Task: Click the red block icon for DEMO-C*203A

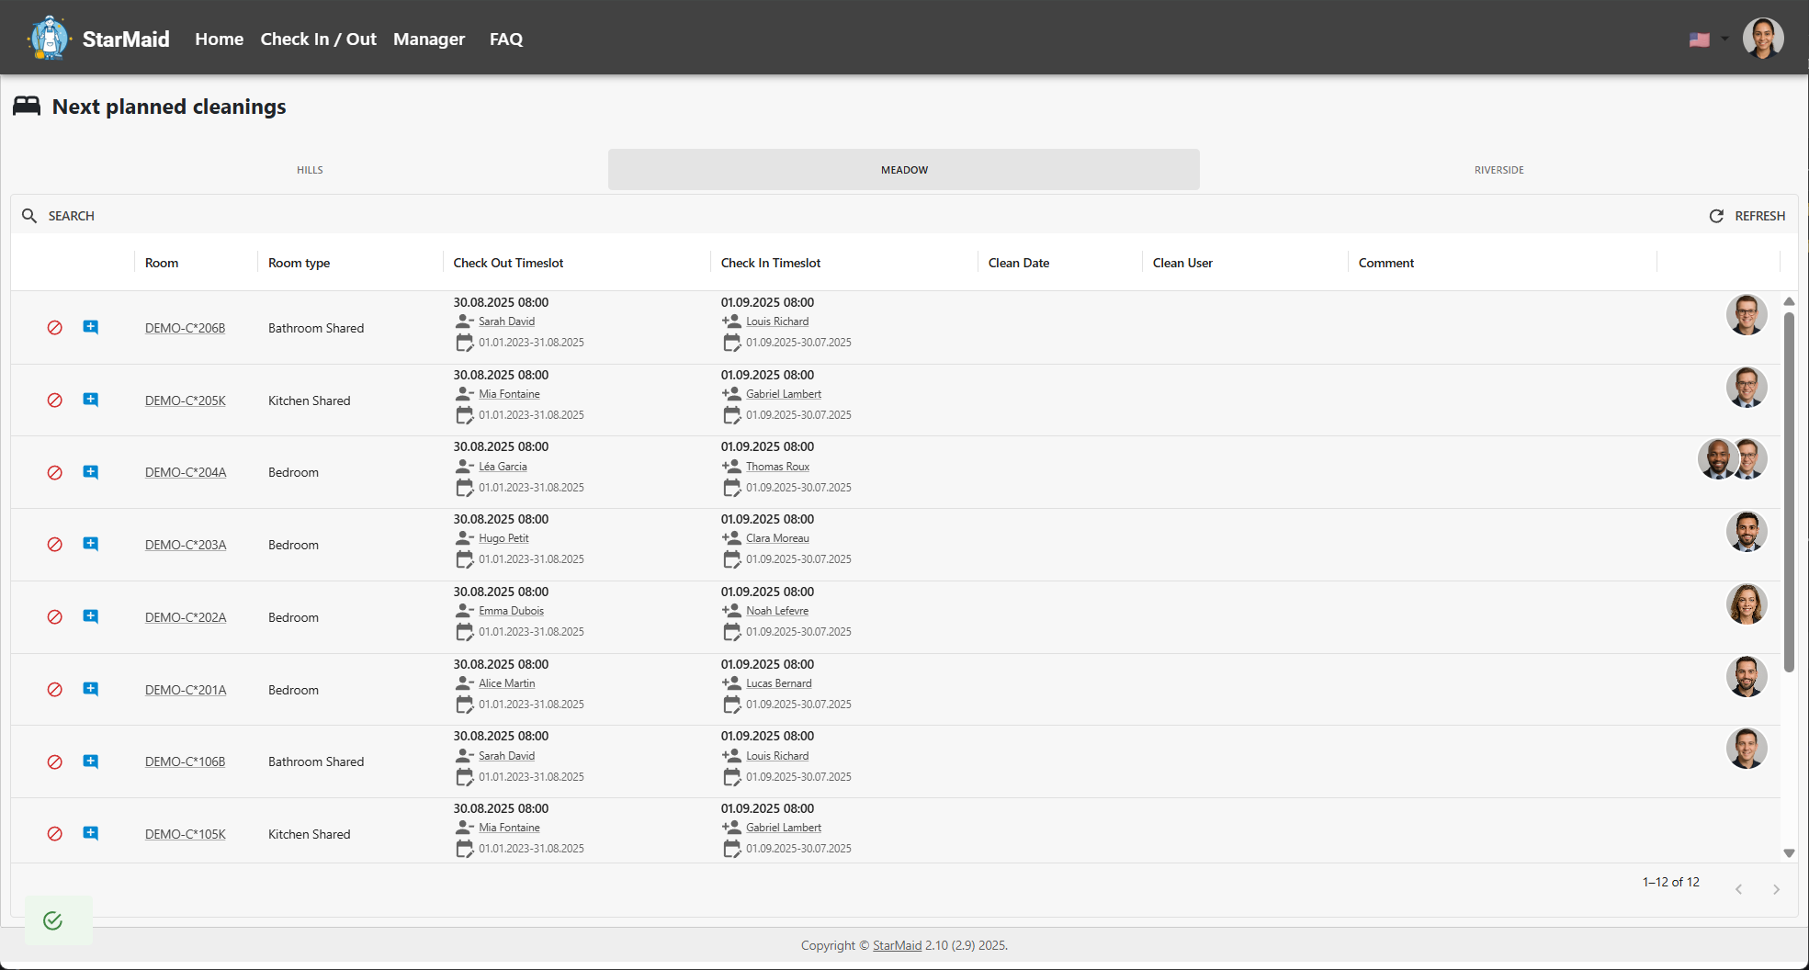Action: (x=55, y=545)
